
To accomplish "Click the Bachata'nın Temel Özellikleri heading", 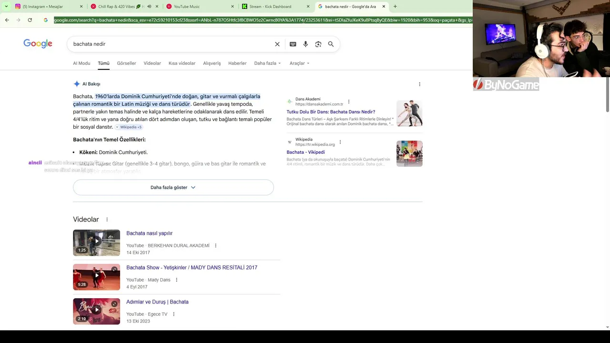I will 109,140.
